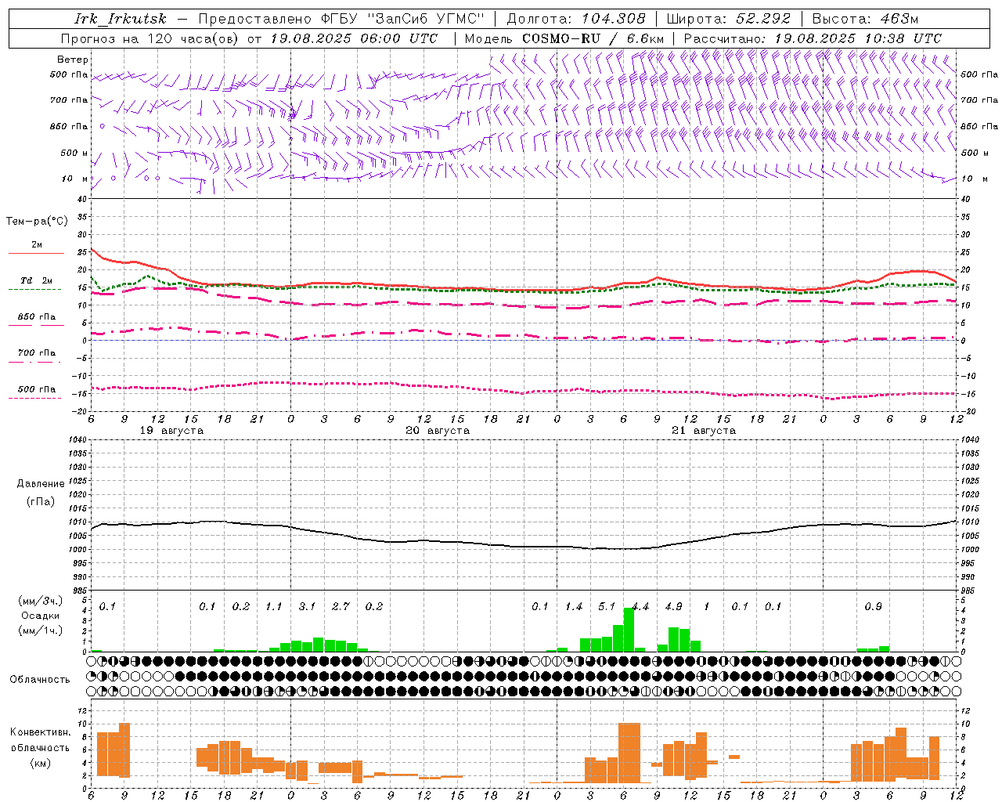Click the "(мм/1ч.)" hourly precipitation unit label
The width and height of the screenshot is (1002, 802).
click(x=41, y=630)
